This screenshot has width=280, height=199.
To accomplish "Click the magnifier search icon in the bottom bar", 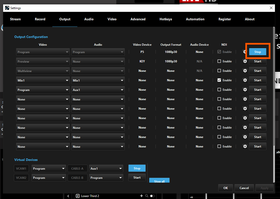I will point(147,196).
